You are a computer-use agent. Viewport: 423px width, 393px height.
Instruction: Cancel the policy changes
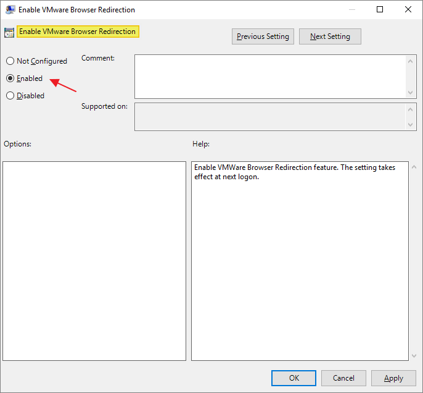point(343,378)
